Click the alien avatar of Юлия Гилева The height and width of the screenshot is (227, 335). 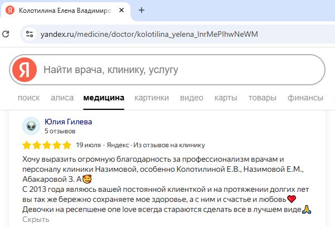[31, 126]
